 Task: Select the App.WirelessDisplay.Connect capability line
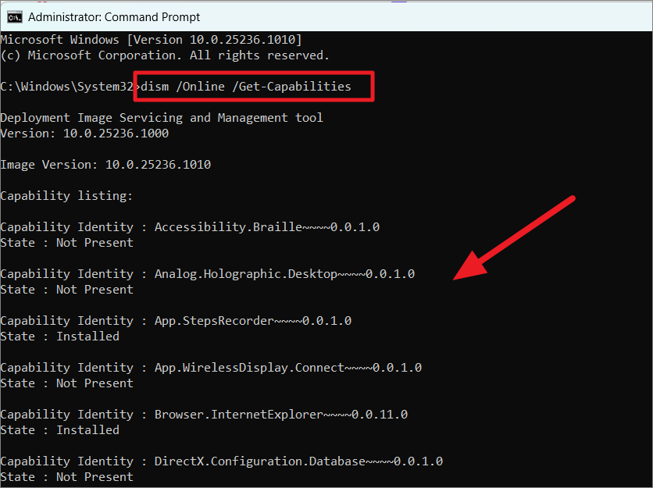click(211, 368)
